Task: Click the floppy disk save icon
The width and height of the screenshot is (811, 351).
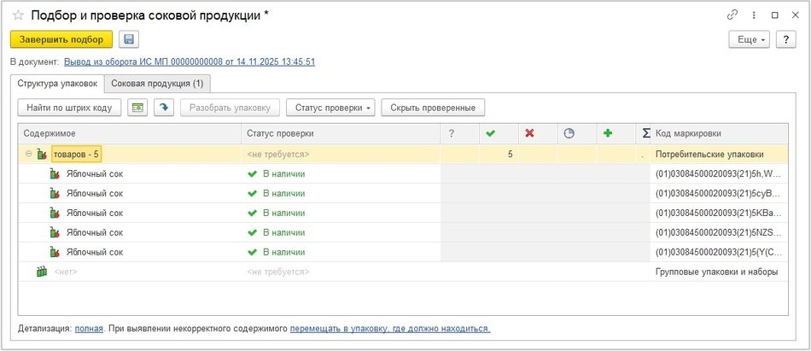Action: [129, 39]
